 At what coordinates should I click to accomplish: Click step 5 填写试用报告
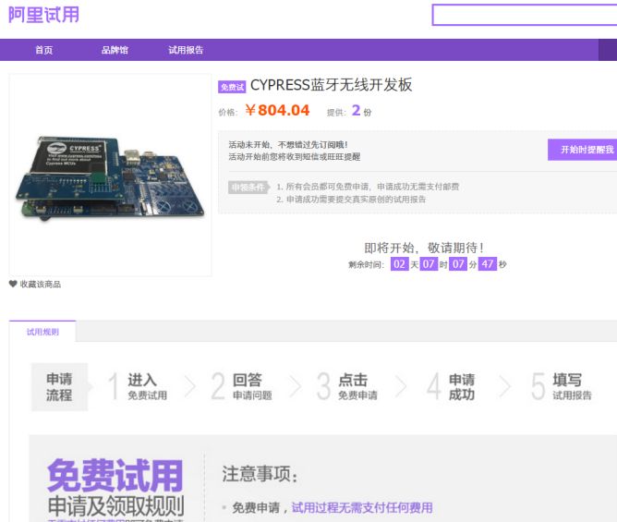562,386
